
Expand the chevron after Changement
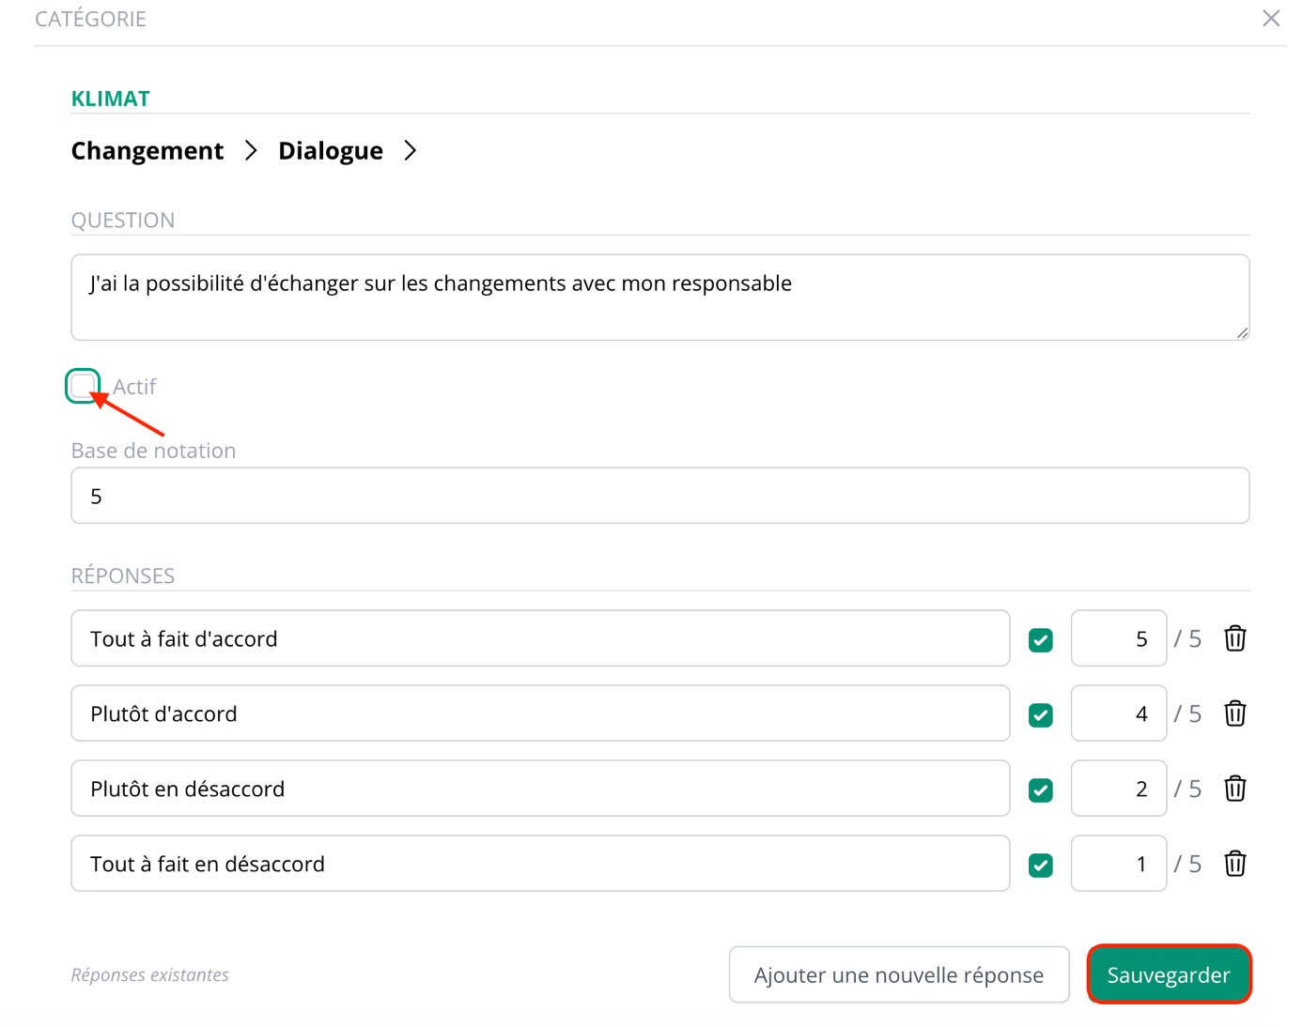coord(251,150)
